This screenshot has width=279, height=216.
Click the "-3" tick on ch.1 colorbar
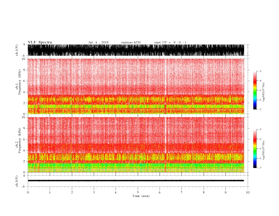[x=260, y=71]
